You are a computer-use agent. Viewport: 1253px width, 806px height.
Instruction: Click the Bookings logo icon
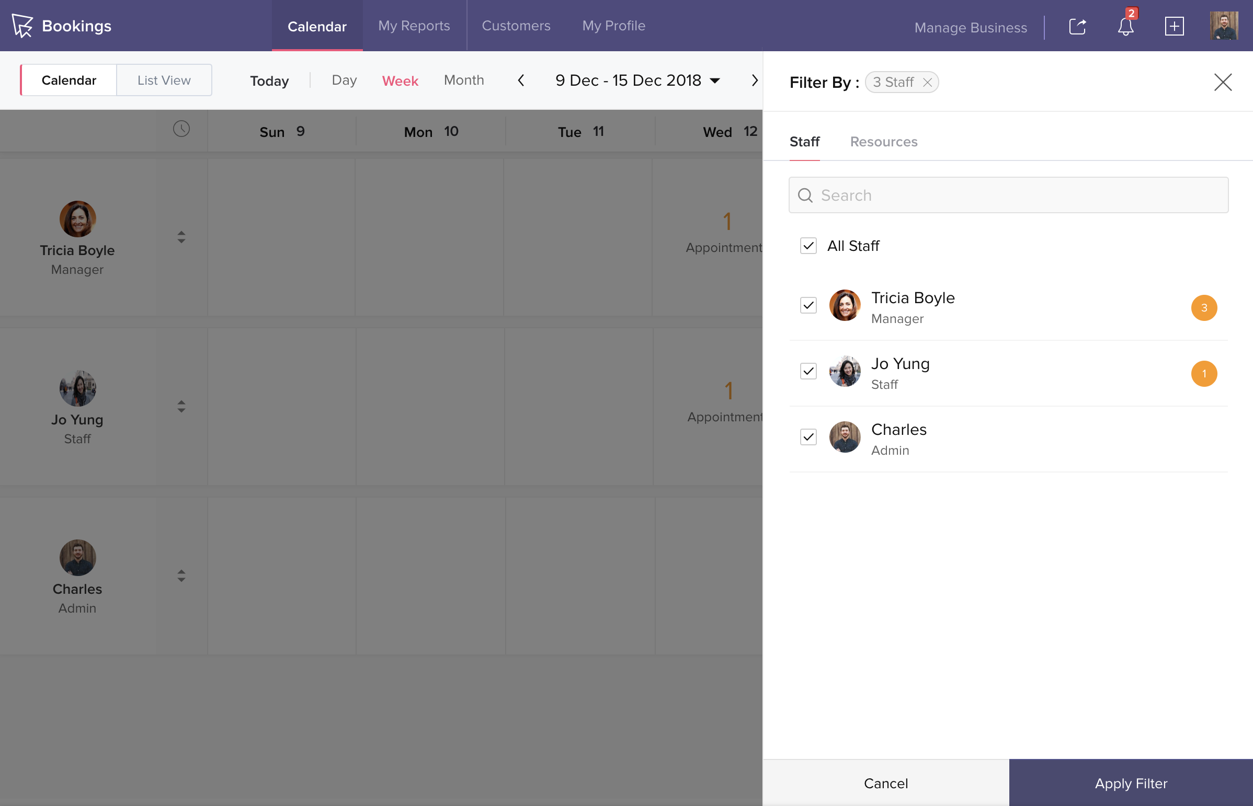22,26
